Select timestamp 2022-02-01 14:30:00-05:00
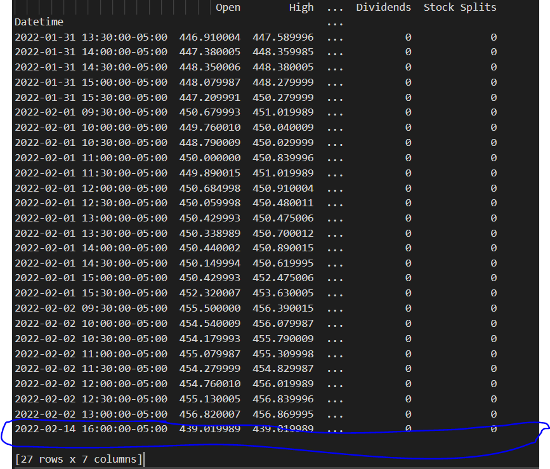Image resolution: width=550 pixels, height=469 pixels. (x=91, y=263)
